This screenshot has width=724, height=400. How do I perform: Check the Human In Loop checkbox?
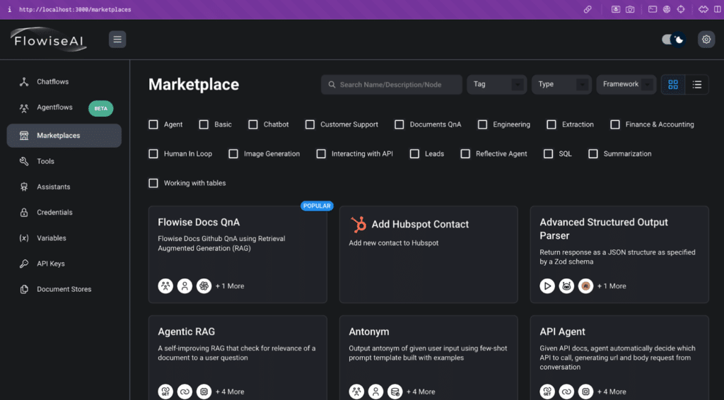[153, 153]
